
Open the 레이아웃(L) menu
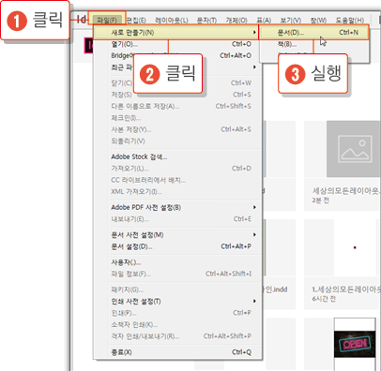pos(172,21)
